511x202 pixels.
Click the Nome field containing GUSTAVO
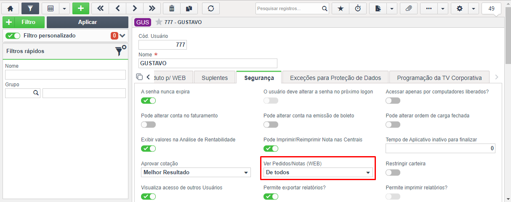(x=208, y=63)
